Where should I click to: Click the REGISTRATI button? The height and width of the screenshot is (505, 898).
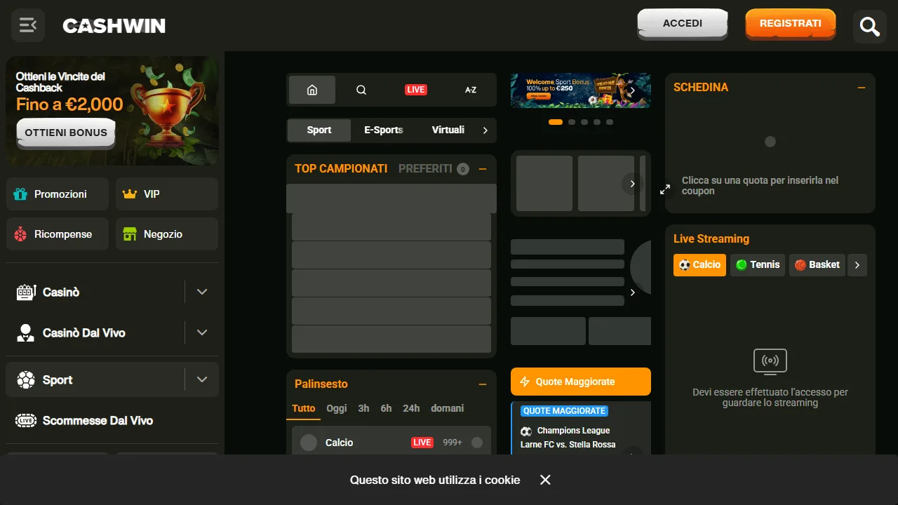791,24
